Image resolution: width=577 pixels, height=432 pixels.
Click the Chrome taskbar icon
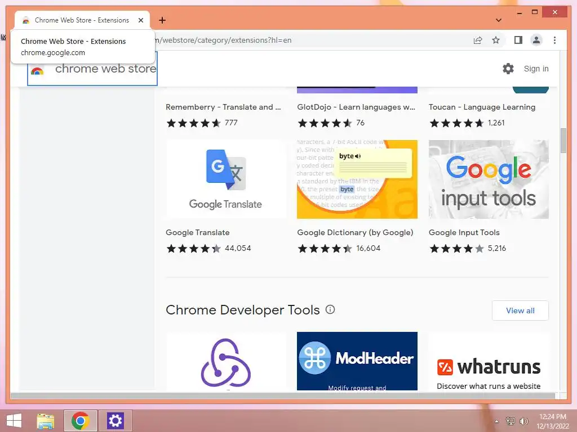[80, 421]
